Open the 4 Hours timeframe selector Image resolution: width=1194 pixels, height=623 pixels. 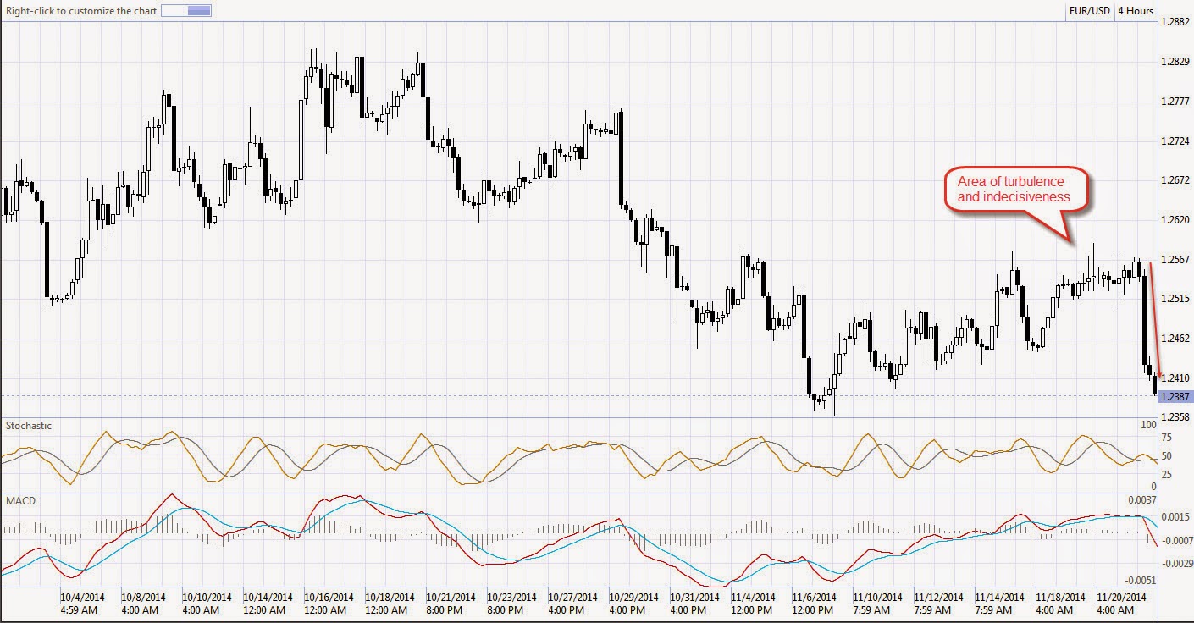(1136, 11)
